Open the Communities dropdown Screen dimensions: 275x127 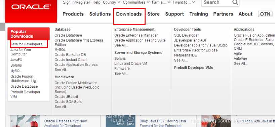(x=136, y=2)
